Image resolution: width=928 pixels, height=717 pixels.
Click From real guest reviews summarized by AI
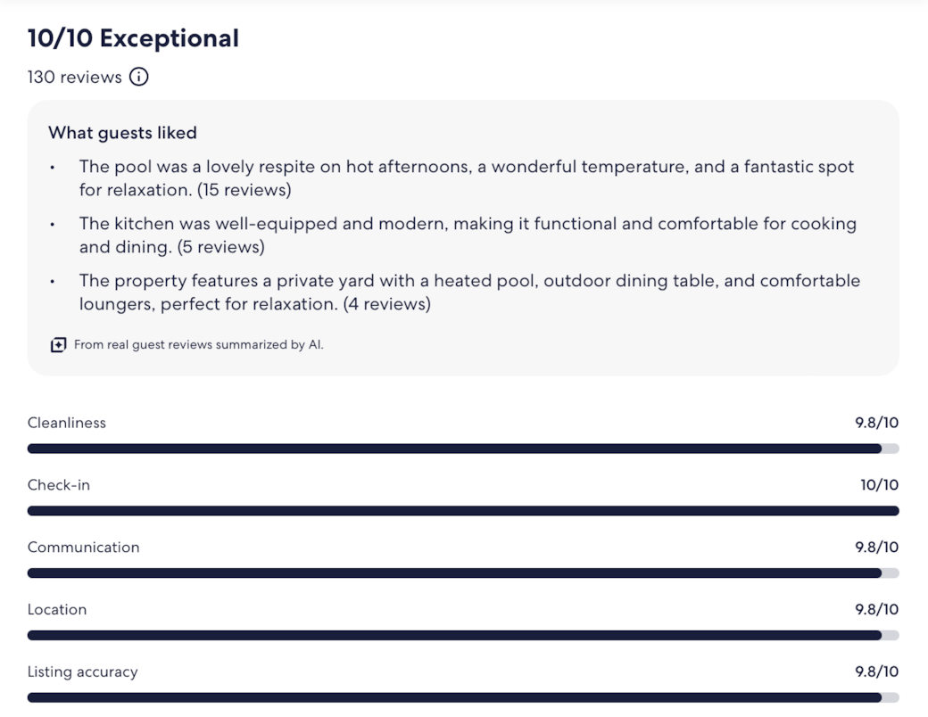pyautogui.click(x=199, y=345)
